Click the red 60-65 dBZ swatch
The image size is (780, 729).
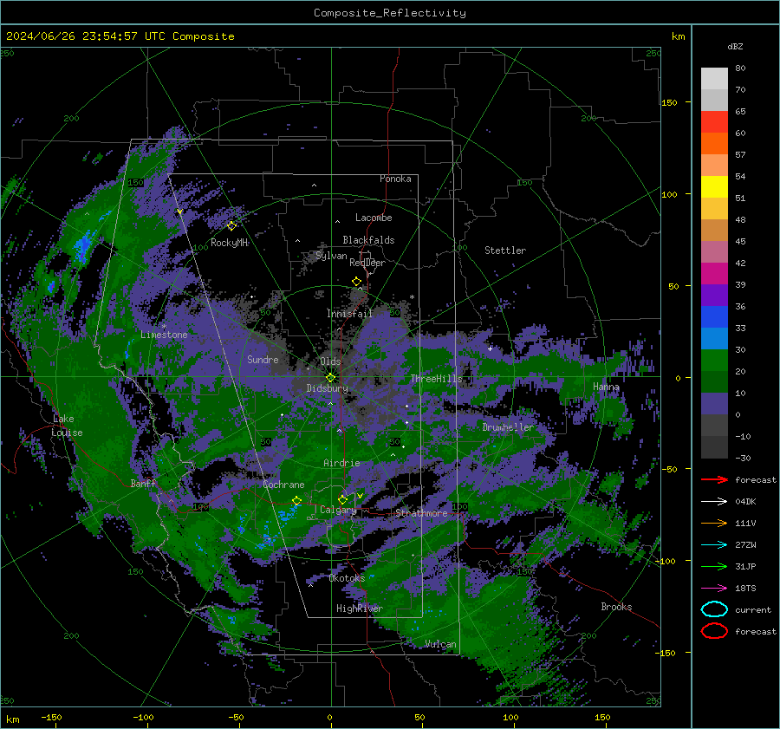pos(714,122)
